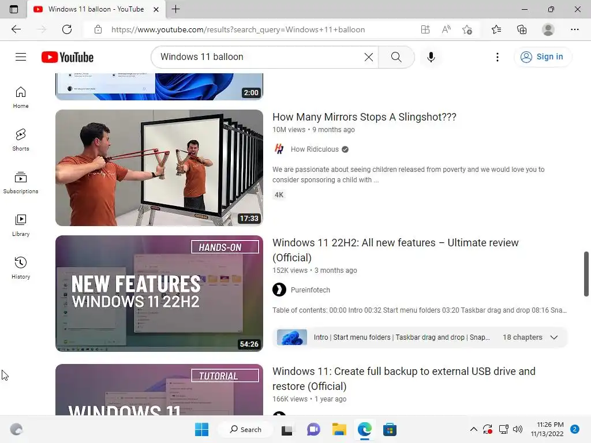Click the page vertical scrollbar thumb
This screenshot has height=443, width=591.
pos(586,274)
